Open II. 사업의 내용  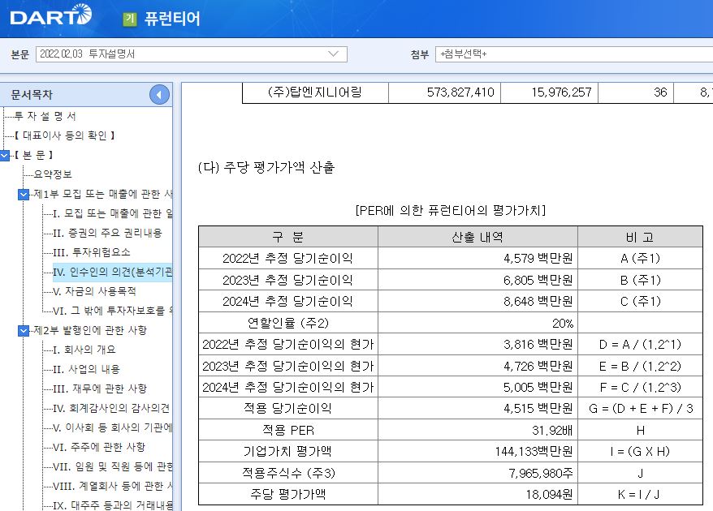coord(86,369)
